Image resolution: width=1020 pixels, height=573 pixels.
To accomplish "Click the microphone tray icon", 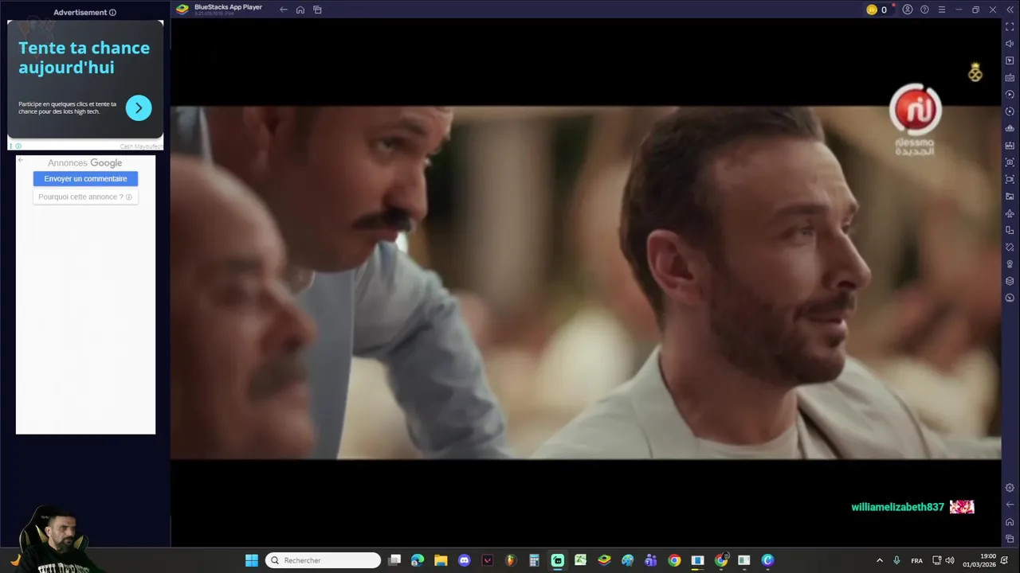I will click(896, 560).
